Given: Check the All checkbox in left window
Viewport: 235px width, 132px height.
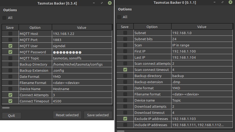Looking at the screenshot, I should pyautogui.click(x=5, y=18).
